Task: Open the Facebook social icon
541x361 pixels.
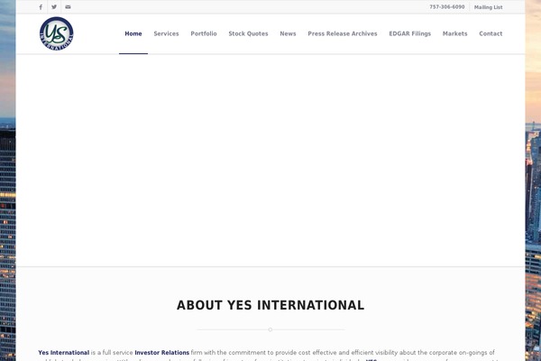Action: point(41,7)
